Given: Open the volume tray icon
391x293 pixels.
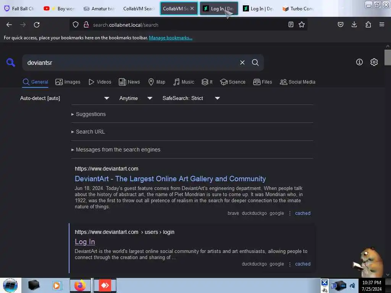Looking at the screenshot, I should click(x=352, y=285).
